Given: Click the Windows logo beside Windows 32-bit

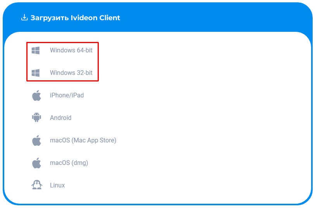Looking at the screenshot, I should point(36,73).
